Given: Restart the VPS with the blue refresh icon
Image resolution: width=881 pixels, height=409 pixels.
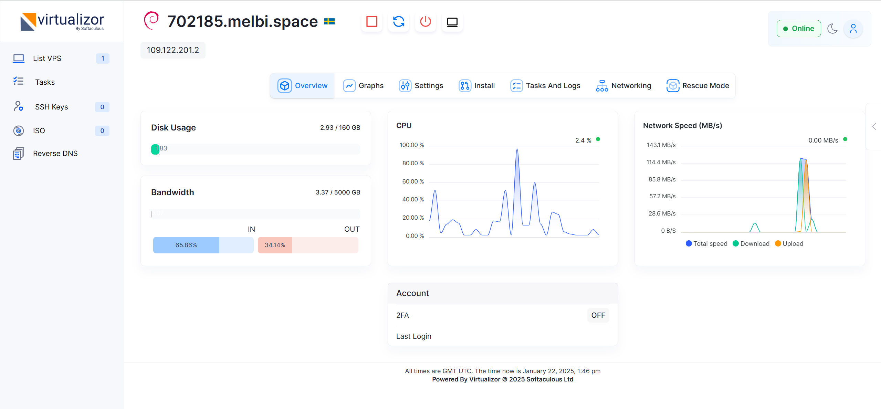Looking at the screenshot, I should 399,22.
